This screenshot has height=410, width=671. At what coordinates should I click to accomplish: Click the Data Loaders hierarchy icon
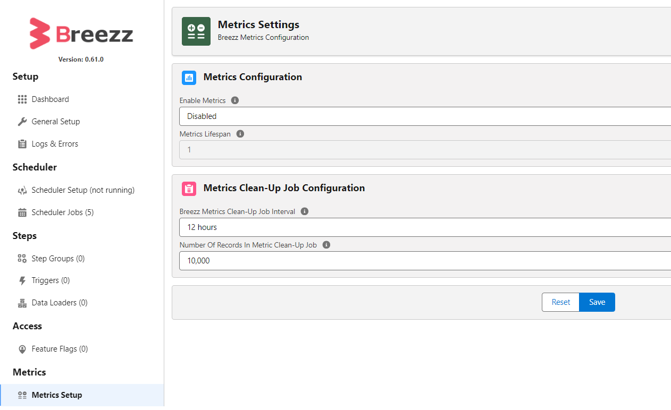coord(22,302)
